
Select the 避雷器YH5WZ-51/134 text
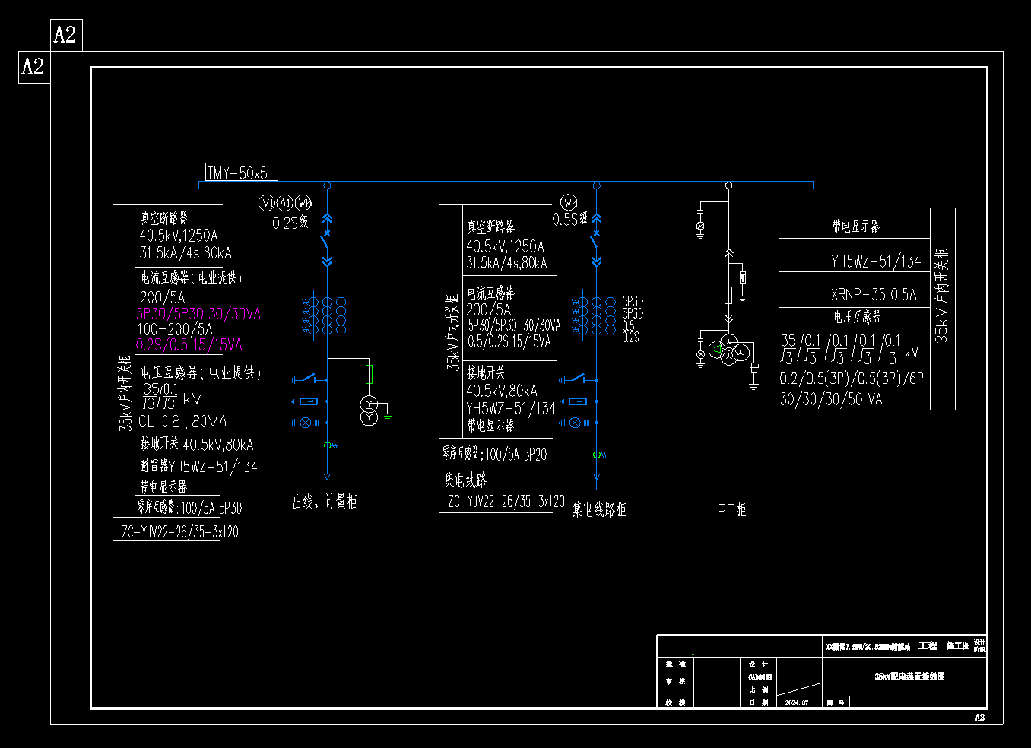coord(198,466)
